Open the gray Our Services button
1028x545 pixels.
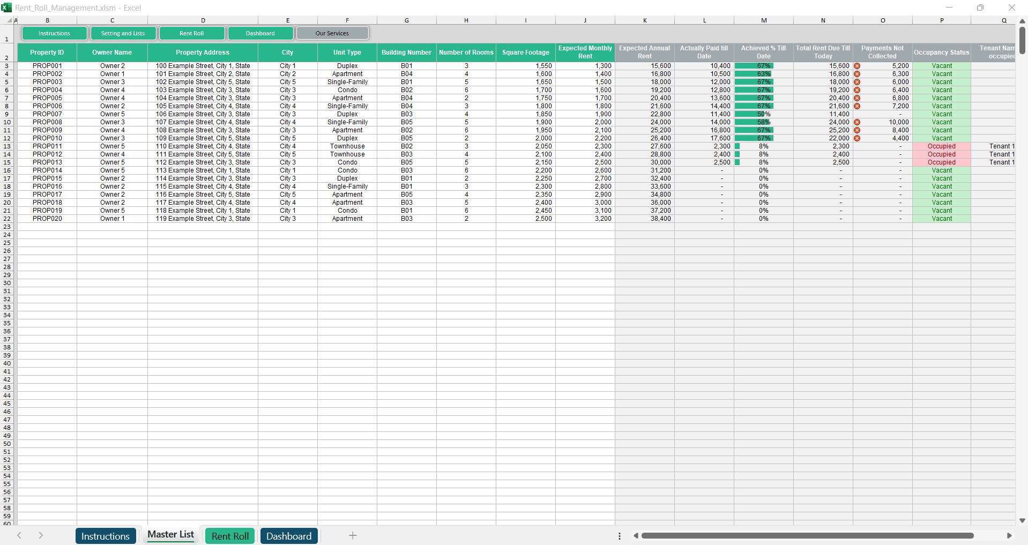(x=332, y=33)
